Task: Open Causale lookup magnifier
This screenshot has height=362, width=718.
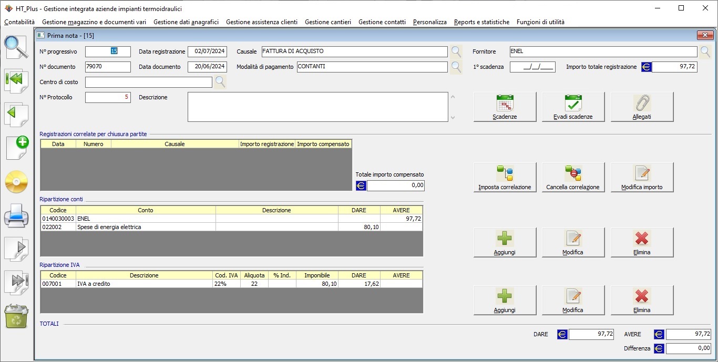Action: 456,51
